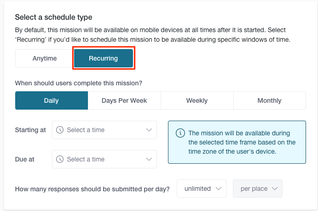Screen dimensions: 318x211
Task: Click the clock icon in Starting at field
Action: click(60, 130)
